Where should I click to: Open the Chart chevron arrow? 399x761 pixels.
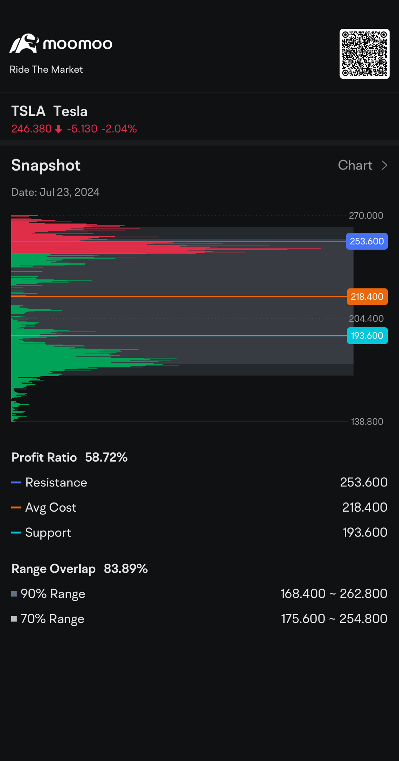coord(384,165)
